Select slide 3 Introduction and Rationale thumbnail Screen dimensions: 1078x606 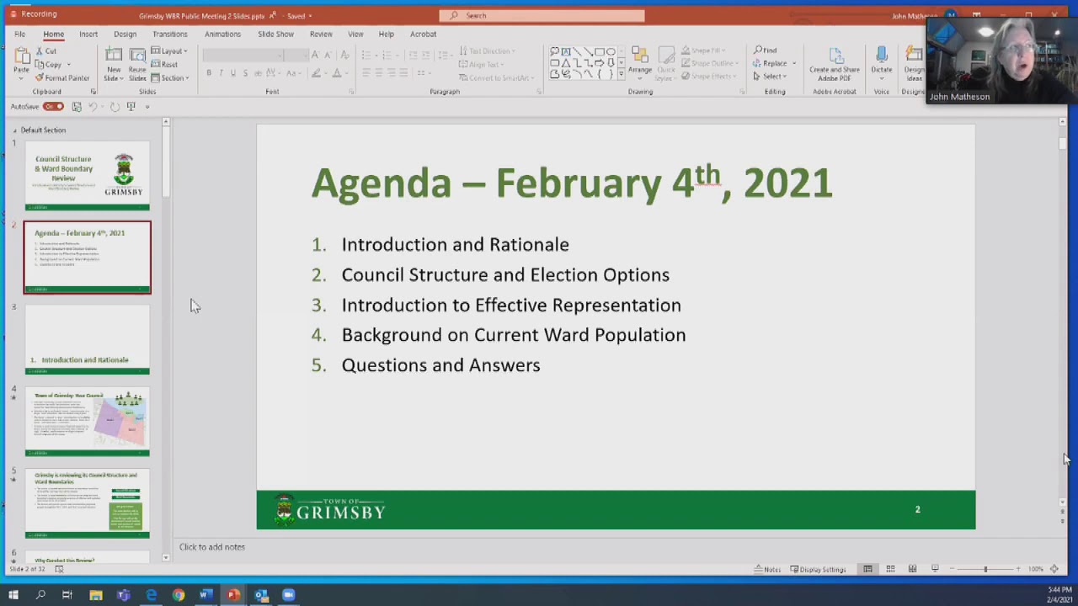click(88, 340)
